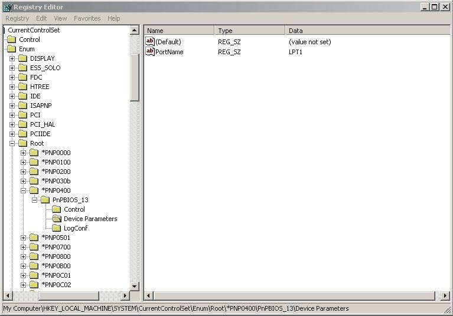The width and height of the screenshot is (453, 316).
Task: Click the *PNP0400 folder icon
Action: 34,190
